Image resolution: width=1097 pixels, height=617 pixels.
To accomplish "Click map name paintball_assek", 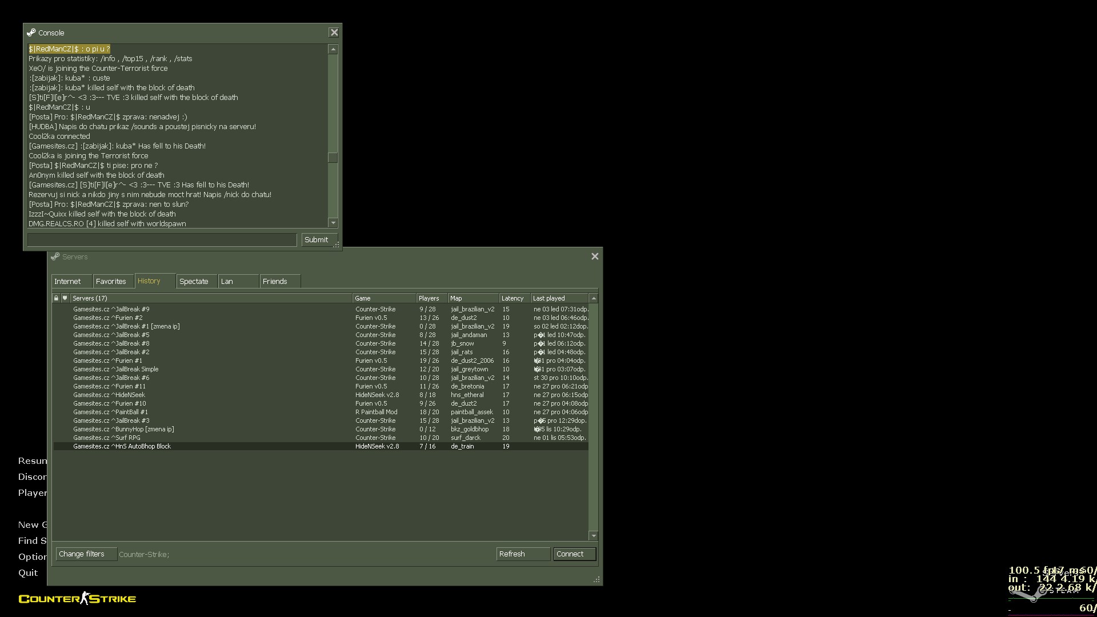I will (x=472, y=412).
